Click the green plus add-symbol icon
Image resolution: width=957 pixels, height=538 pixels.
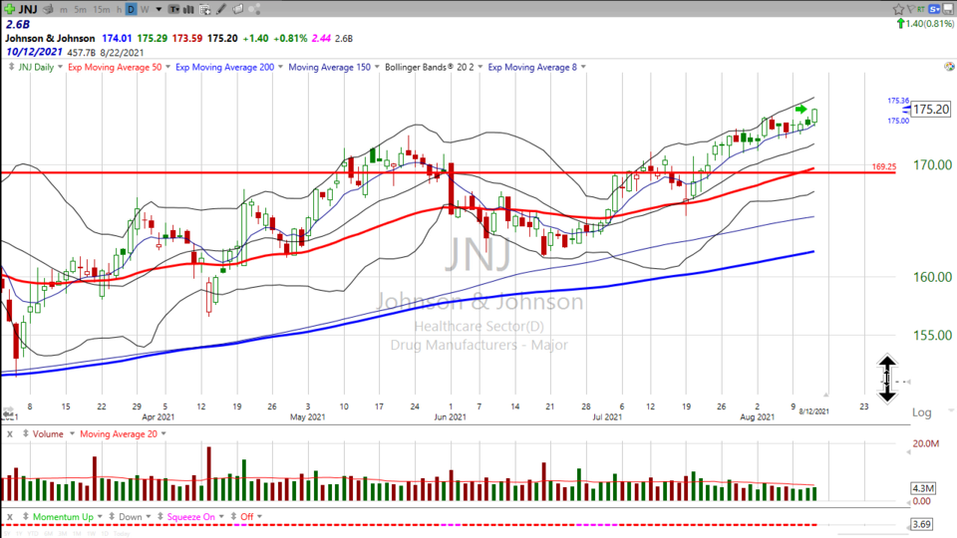[9, 9]
